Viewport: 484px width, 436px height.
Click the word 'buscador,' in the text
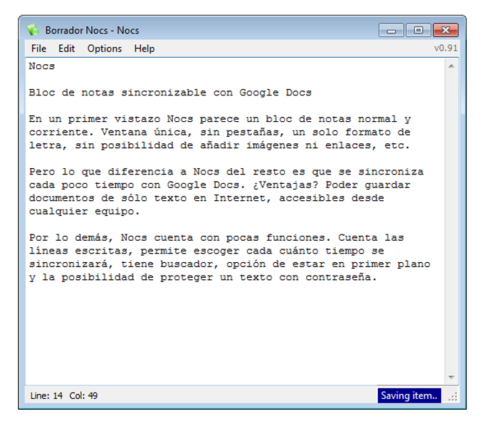(189, 264)
